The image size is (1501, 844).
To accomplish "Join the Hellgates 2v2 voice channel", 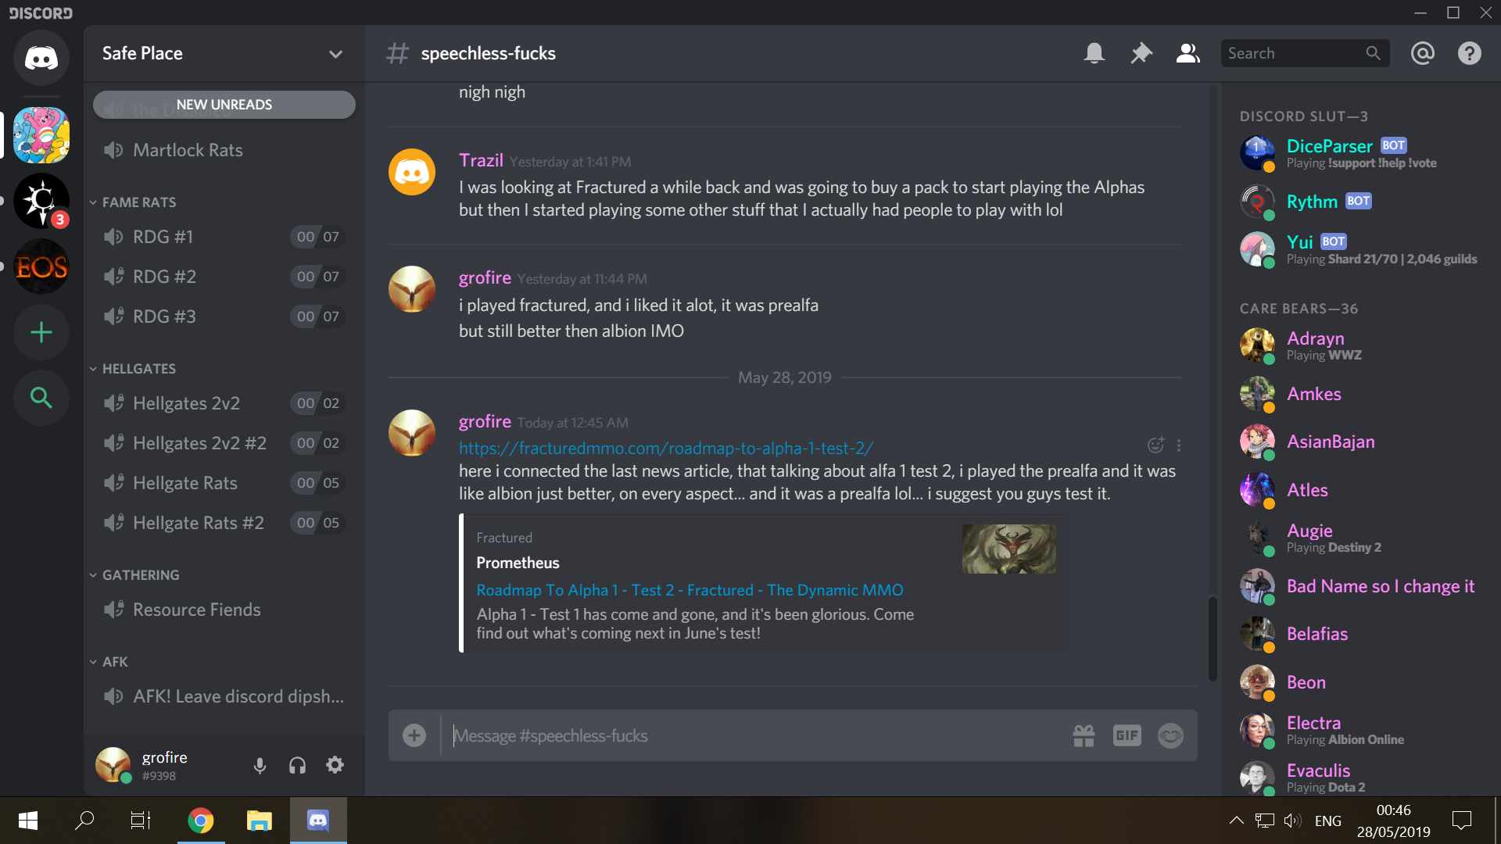I will coord(224,403).
